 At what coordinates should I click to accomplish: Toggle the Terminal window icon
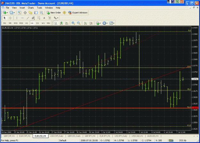36,13
